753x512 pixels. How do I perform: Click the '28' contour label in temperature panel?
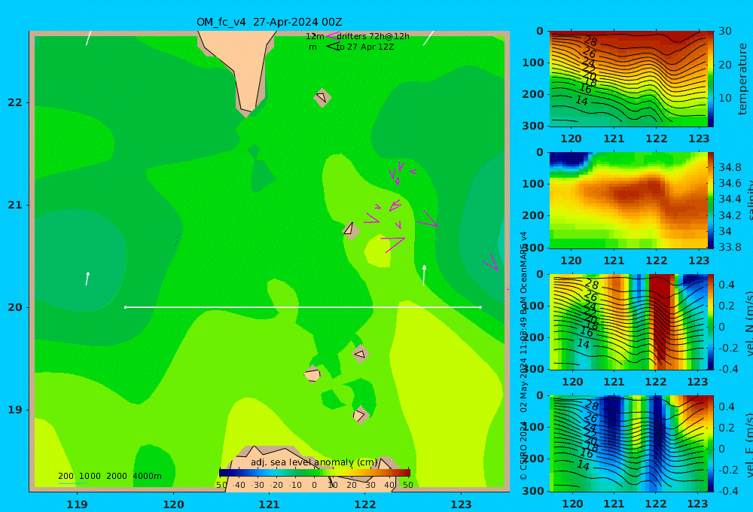590,41
